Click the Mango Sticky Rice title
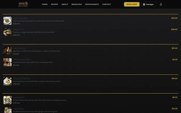Screen dimensions: 181x113 click(x=21, y=78)
